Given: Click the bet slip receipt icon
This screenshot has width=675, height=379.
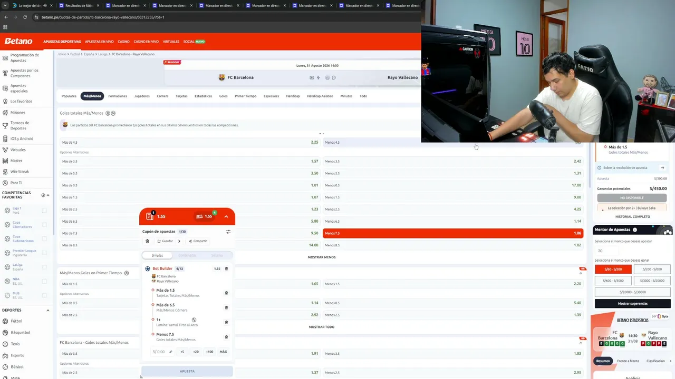Looking at the screenshot, I should click(150, 216).
